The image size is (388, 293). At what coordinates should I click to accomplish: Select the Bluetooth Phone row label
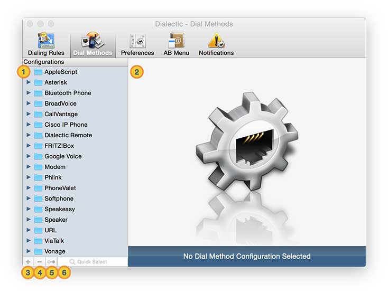pos(68,93)
